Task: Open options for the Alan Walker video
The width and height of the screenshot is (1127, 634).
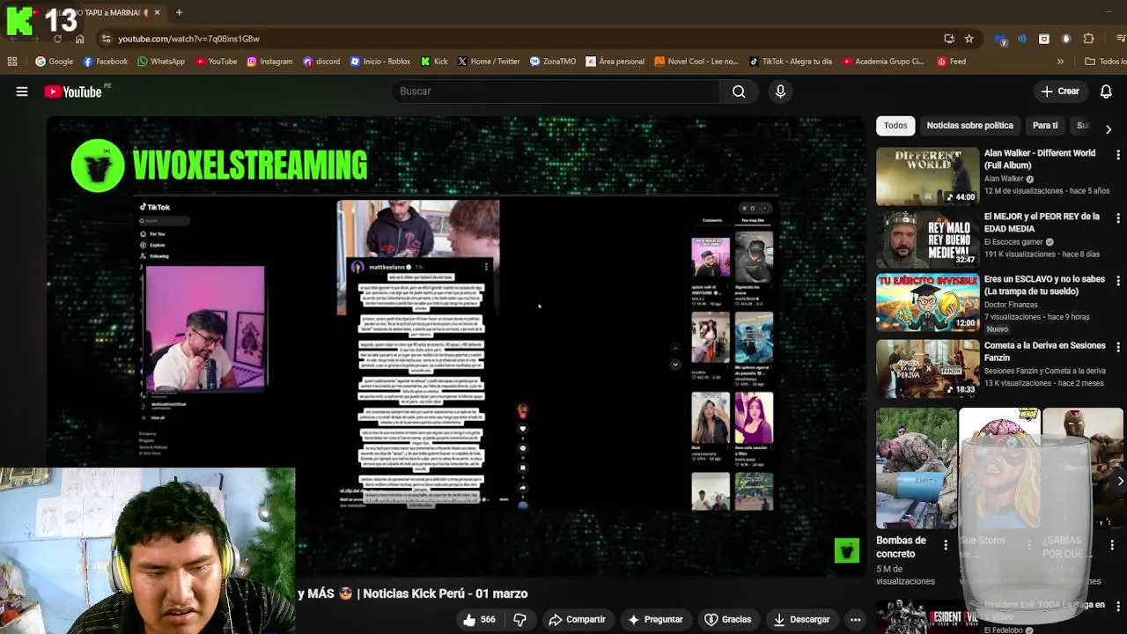Action: pos(1118,154)
